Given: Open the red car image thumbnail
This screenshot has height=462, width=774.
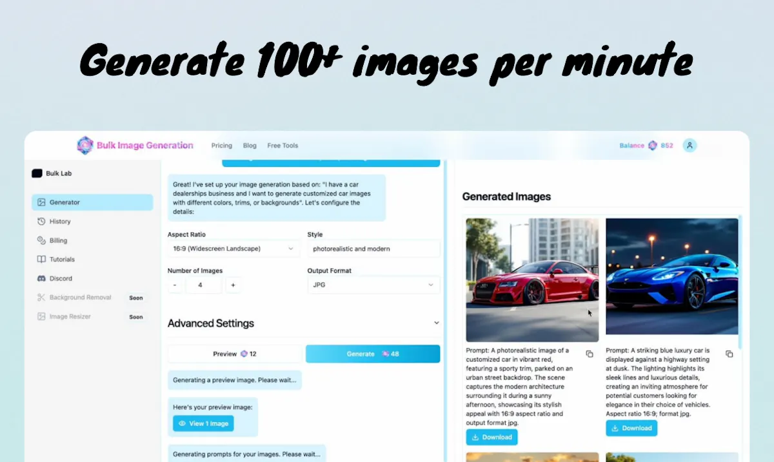Looking at the screenshot, I should (532, 280).
